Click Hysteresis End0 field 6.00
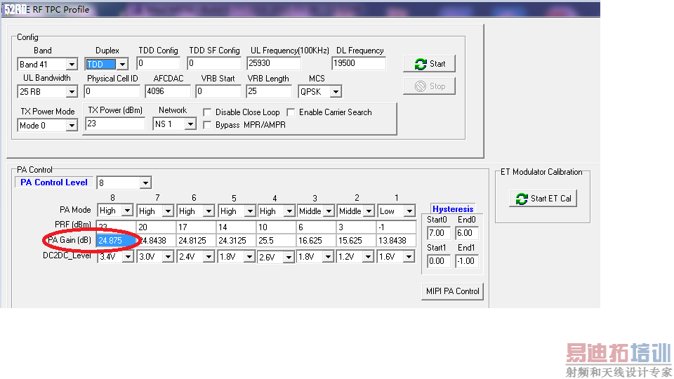This screenshot has height=379, width=674. pos(466,233)
